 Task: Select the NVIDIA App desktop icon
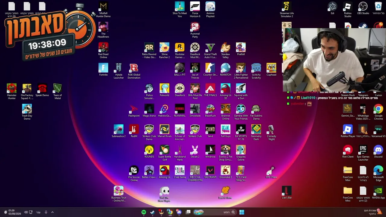coord(378,193)
